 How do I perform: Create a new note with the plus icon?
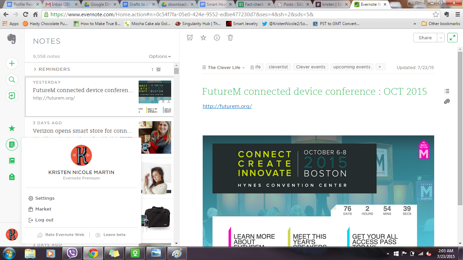12,63
